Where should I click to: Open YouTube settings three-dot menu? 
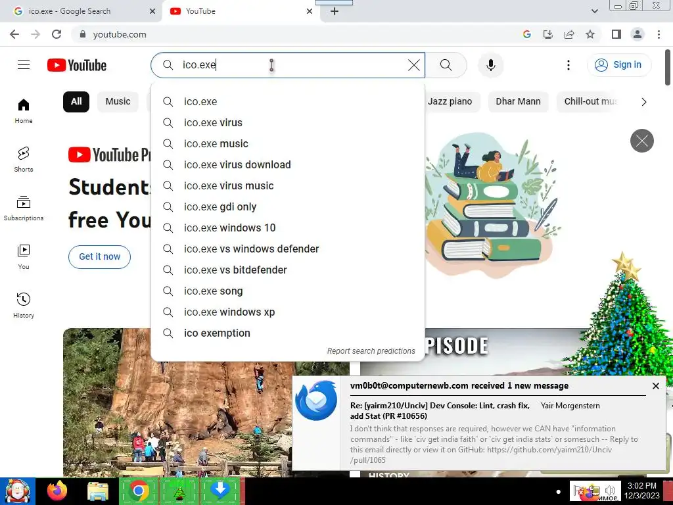click(x=569, y=65)
